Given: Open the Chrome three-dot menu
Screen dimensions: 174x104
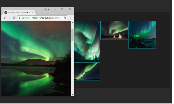Looking at the screenshot, I should tap(70, 18).
